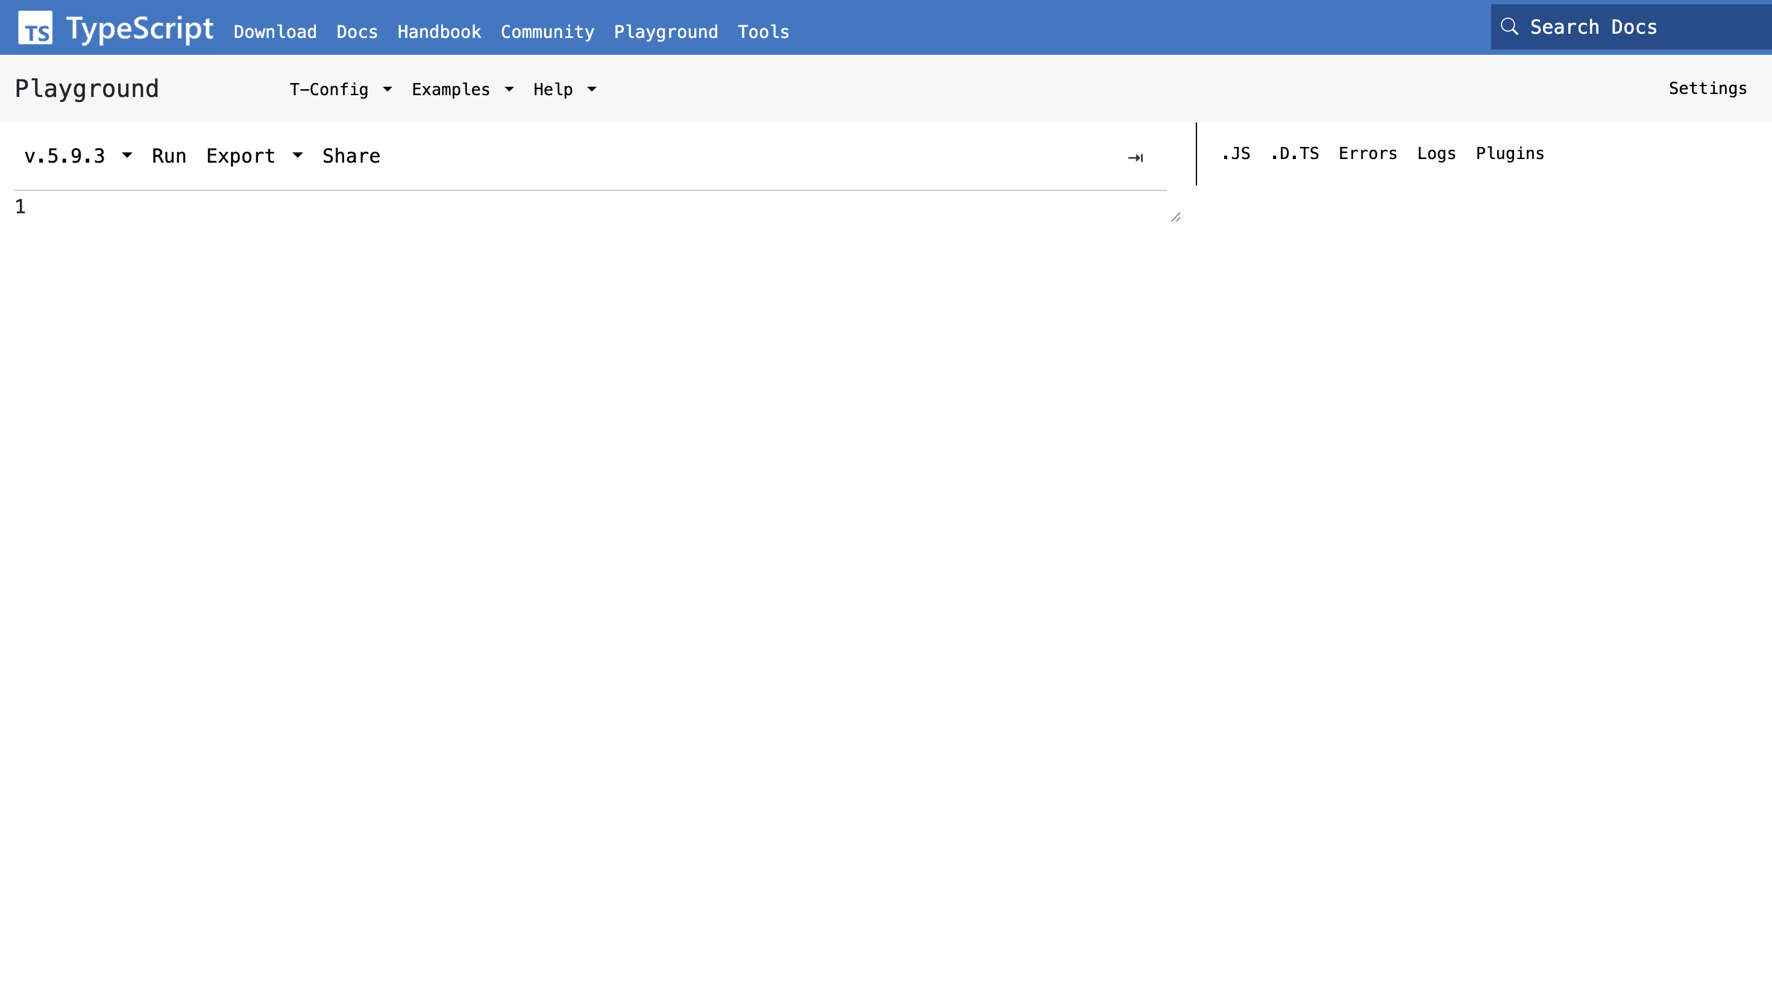Switch to the .D.TS tab
The image size is (1772, 1000).
(1294, 154)
